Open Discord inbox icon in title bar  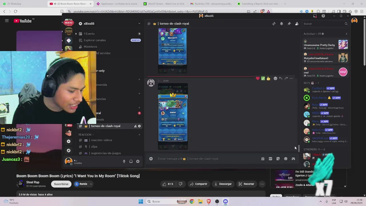[x=315, y=16]
